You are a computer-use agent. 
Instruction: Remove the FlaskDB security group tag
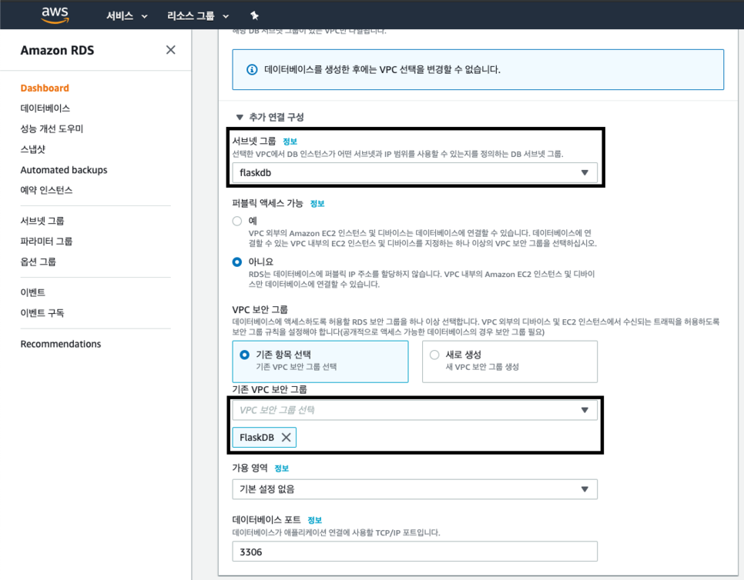tap(286, 438)
